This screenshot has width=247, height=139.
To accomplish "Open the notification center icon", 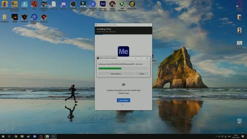I will click(x=243, y=136).
